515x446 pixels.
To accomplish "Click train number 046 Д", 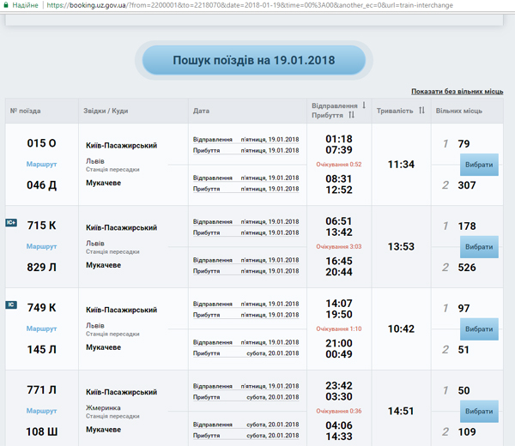I will tap(41, 184).
